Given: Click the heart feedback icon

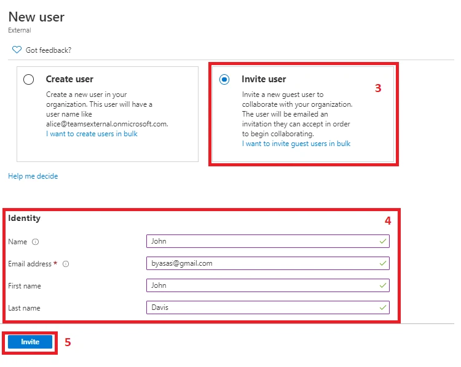Looking at the screenshot, I should (x=17, y=50).
